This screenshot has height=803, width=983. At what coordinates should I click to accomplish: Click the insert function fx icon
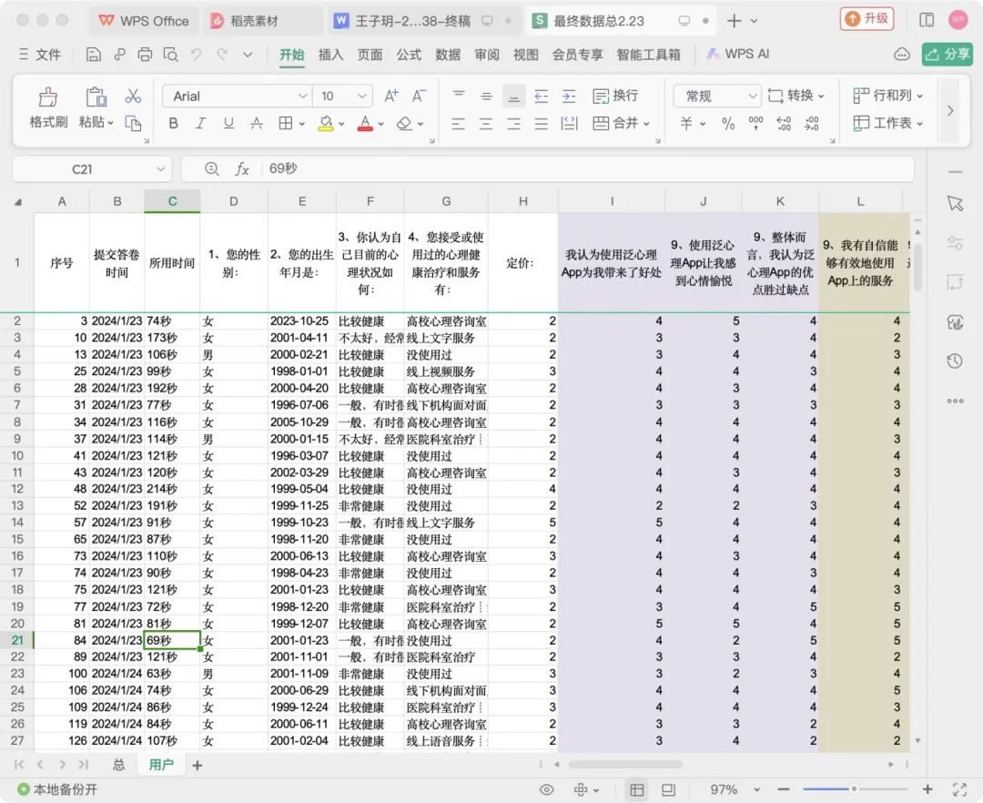coord(242,168)
